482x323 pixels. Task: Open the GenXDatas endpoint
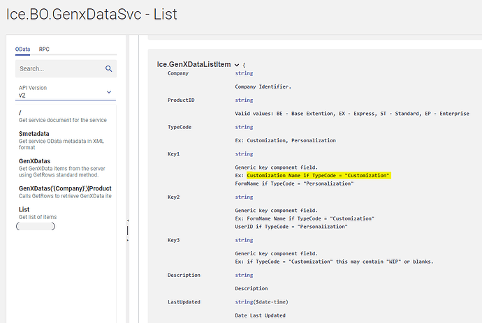(34, 161)
